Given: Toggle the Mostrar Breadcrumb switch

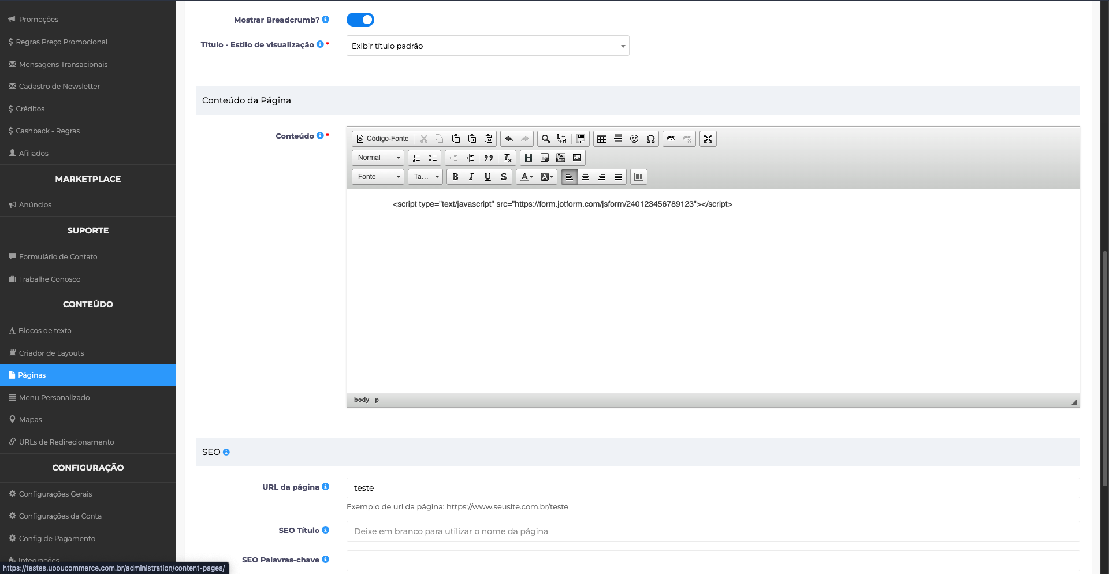Looking at the screenshot, I should point(360,20).
